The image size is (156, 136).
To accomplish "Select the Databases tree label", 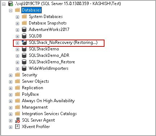I will (32, 10).
